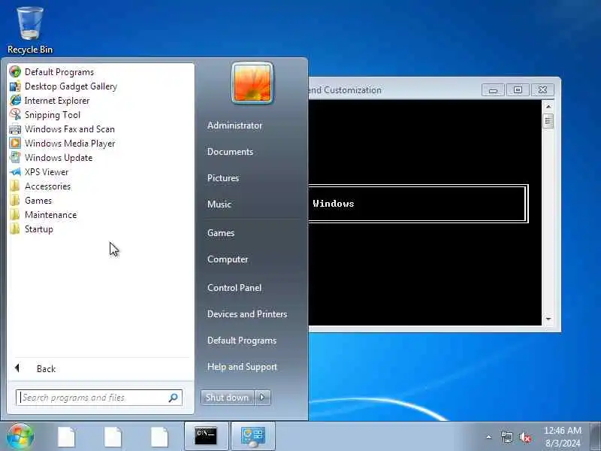Click the second blank document taskbar icon

pos(113,437)
